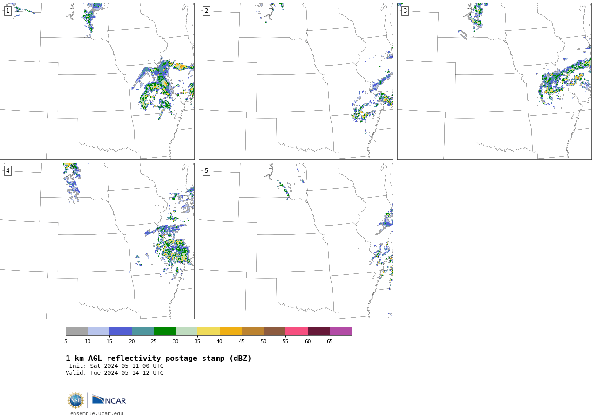Click the member number 5 label box
The width and height of the screenshot is (596, 419).
[206, 171]
